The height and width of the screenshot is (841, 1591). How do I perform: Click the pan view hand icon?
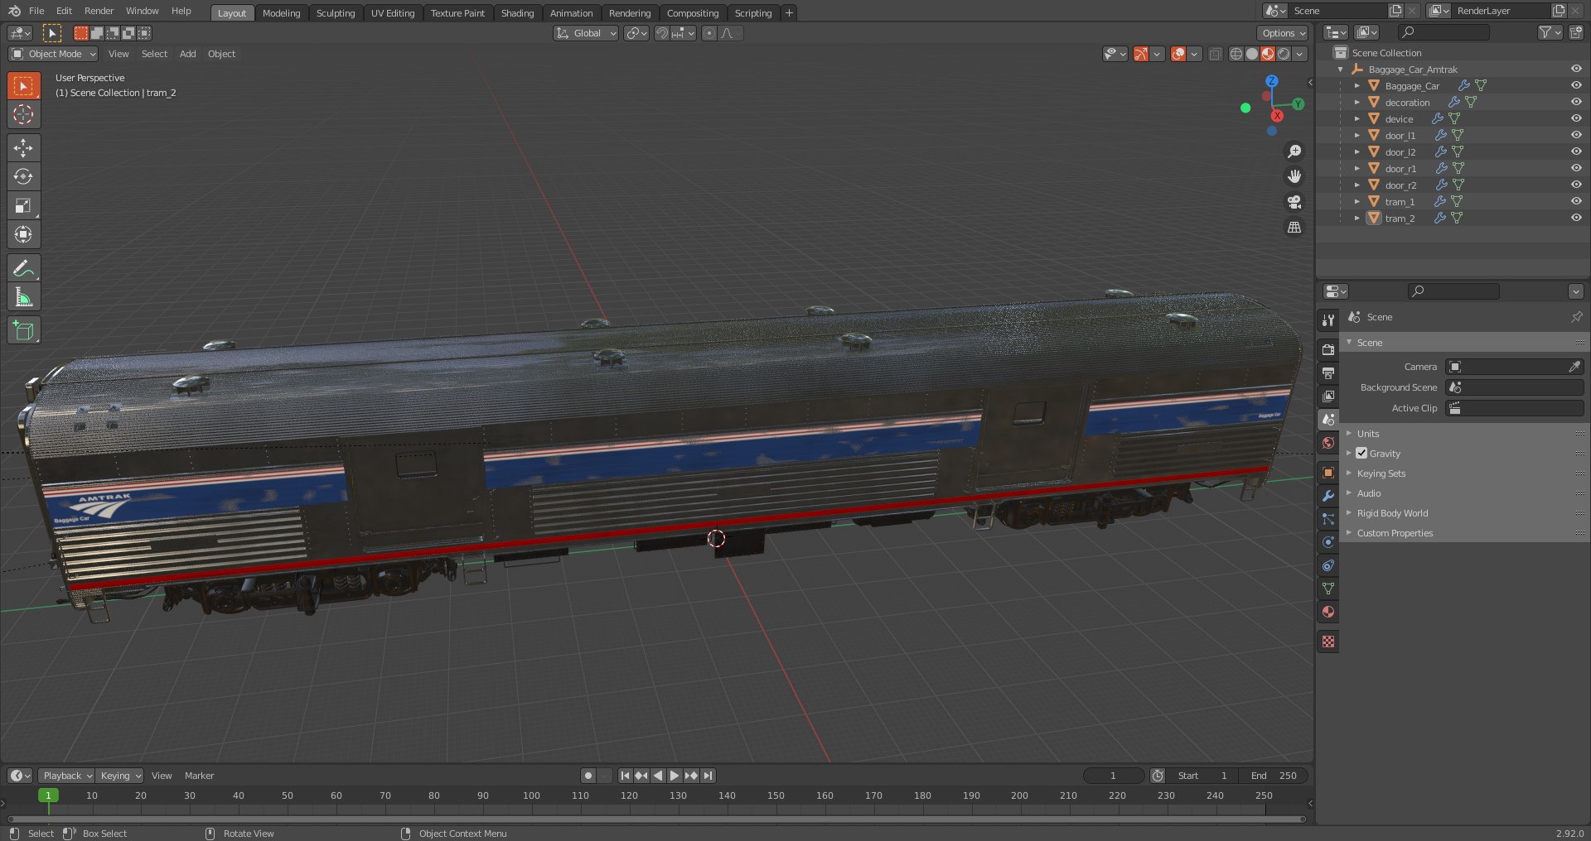click(x=1294, y=176)
